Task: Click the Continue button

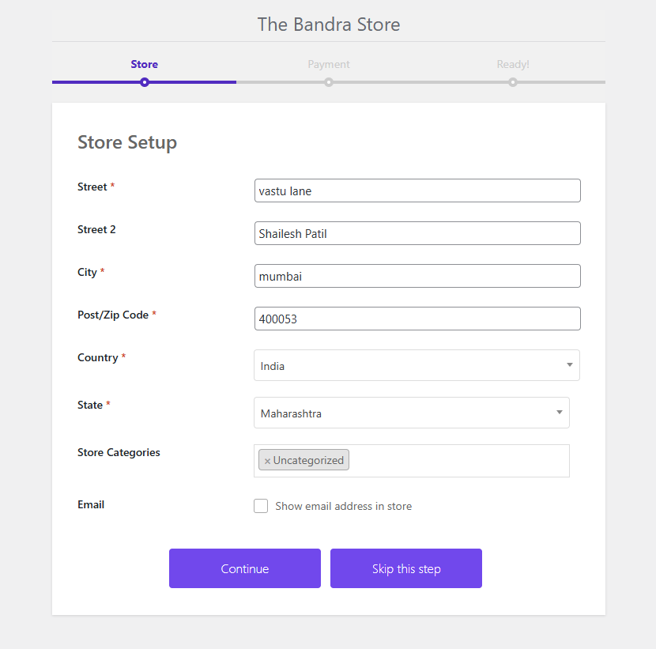Action: [x=244, y=568]
